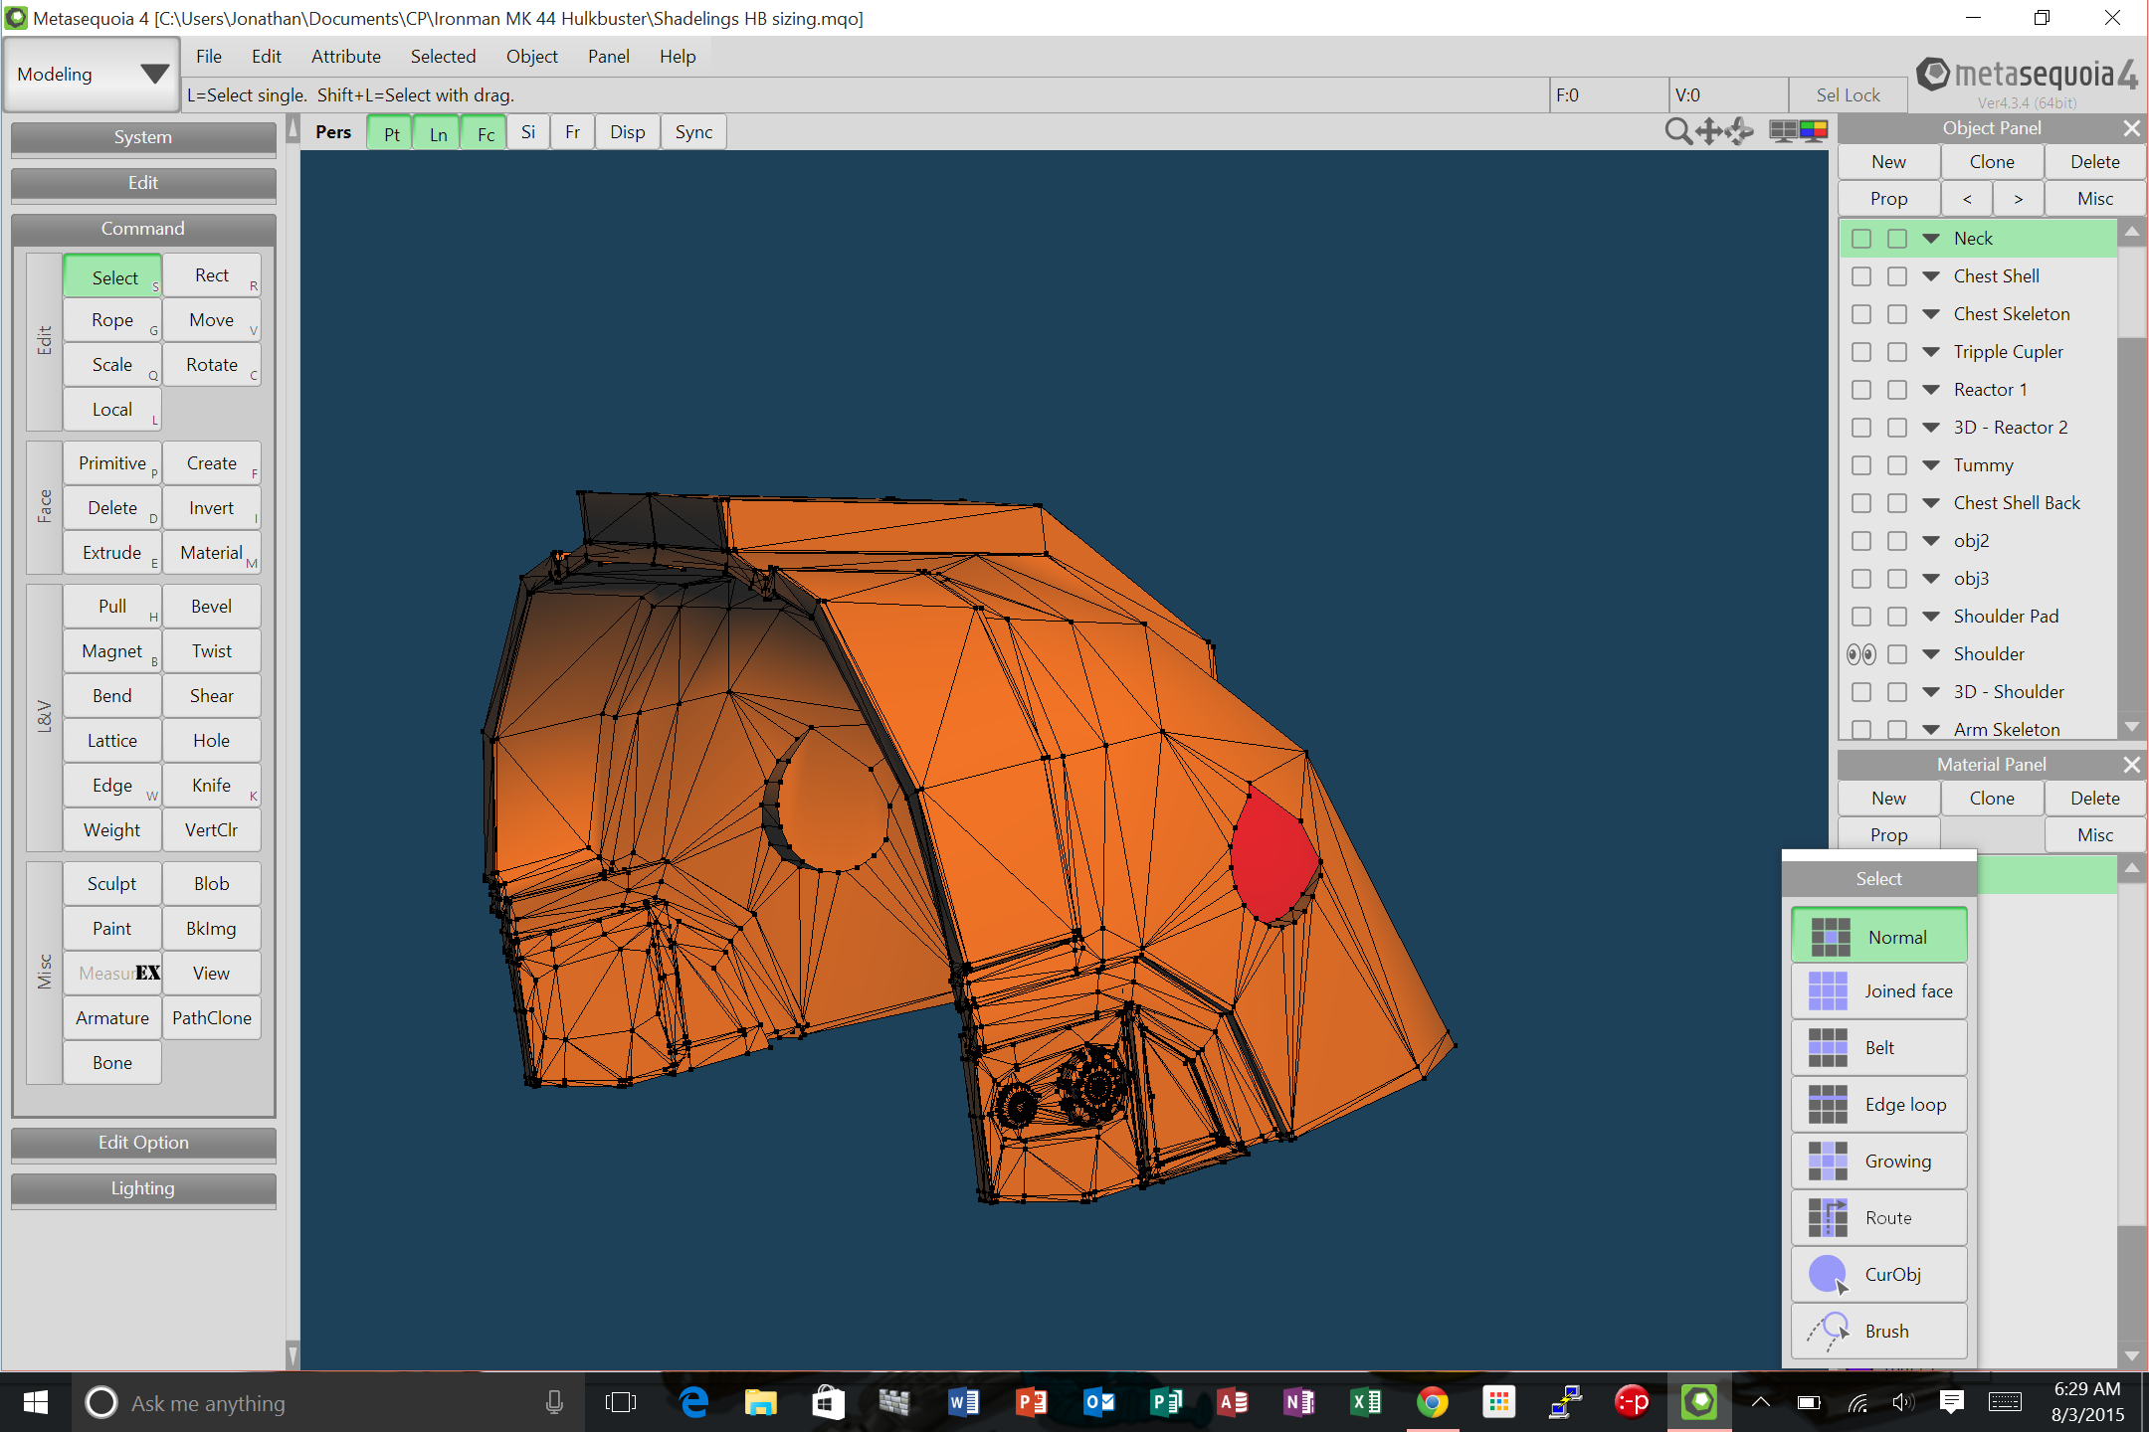Click the viewport layout monitors icon
The height and width of the screenshot is (1432, 2149).
click(1798, 131)
